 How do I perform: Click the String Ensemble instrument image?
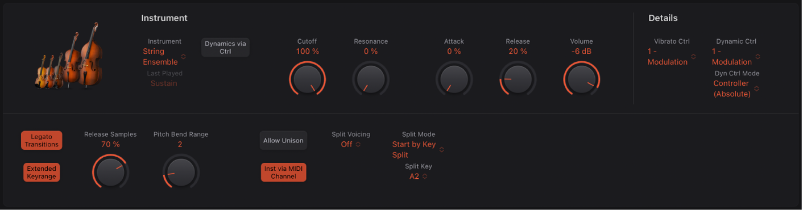pyautogui.click(x=68, y=56)
